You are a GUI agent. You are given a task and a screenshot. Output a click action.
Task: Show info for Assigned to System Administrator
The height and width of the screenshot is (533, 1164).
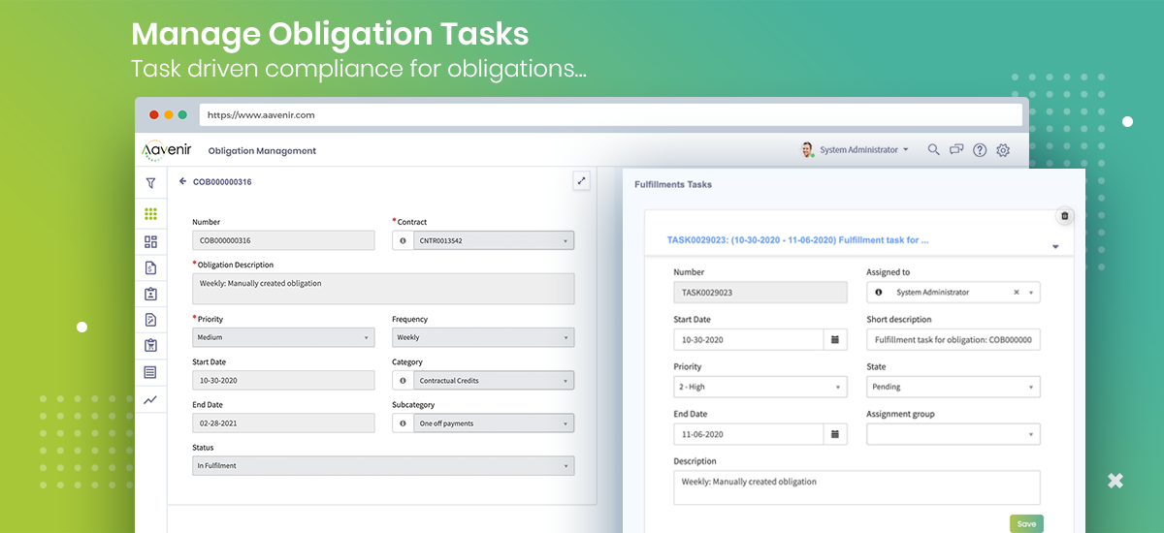[878, 292]
